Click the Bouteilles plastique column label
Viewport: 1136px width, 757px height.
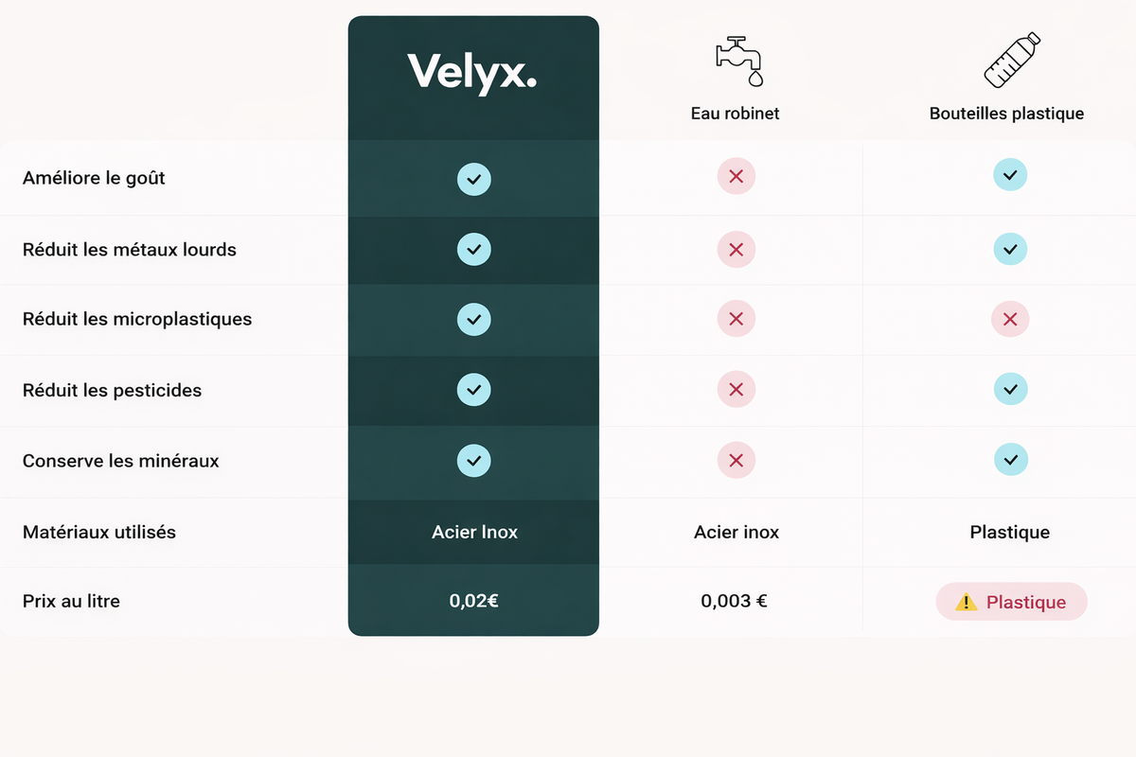(x=1006, y=114)
